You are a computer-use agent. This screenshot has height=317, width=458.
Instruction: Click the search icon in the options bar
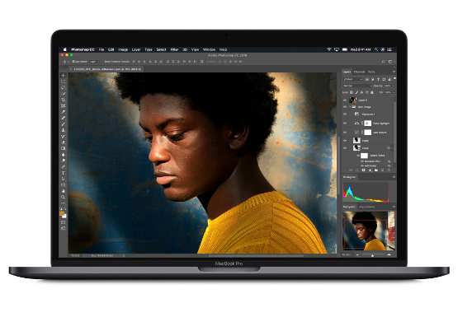(384, 62)
